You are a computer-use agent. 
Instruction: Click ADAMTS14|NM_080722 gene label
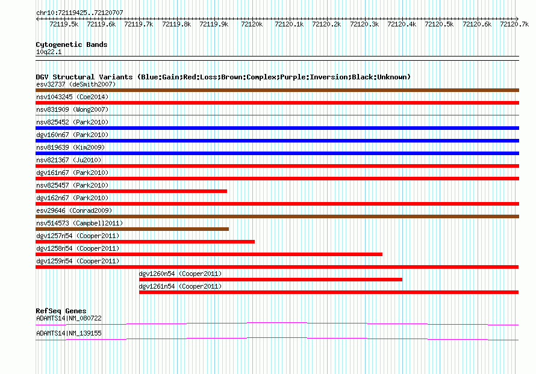pyautogui.click(x=69, y=318)
